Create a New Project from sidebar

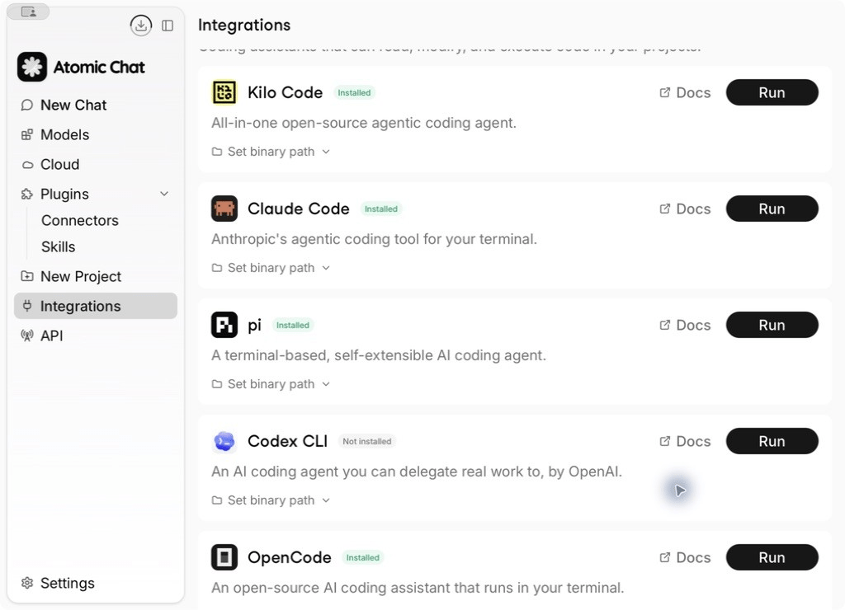pos(96,277)
